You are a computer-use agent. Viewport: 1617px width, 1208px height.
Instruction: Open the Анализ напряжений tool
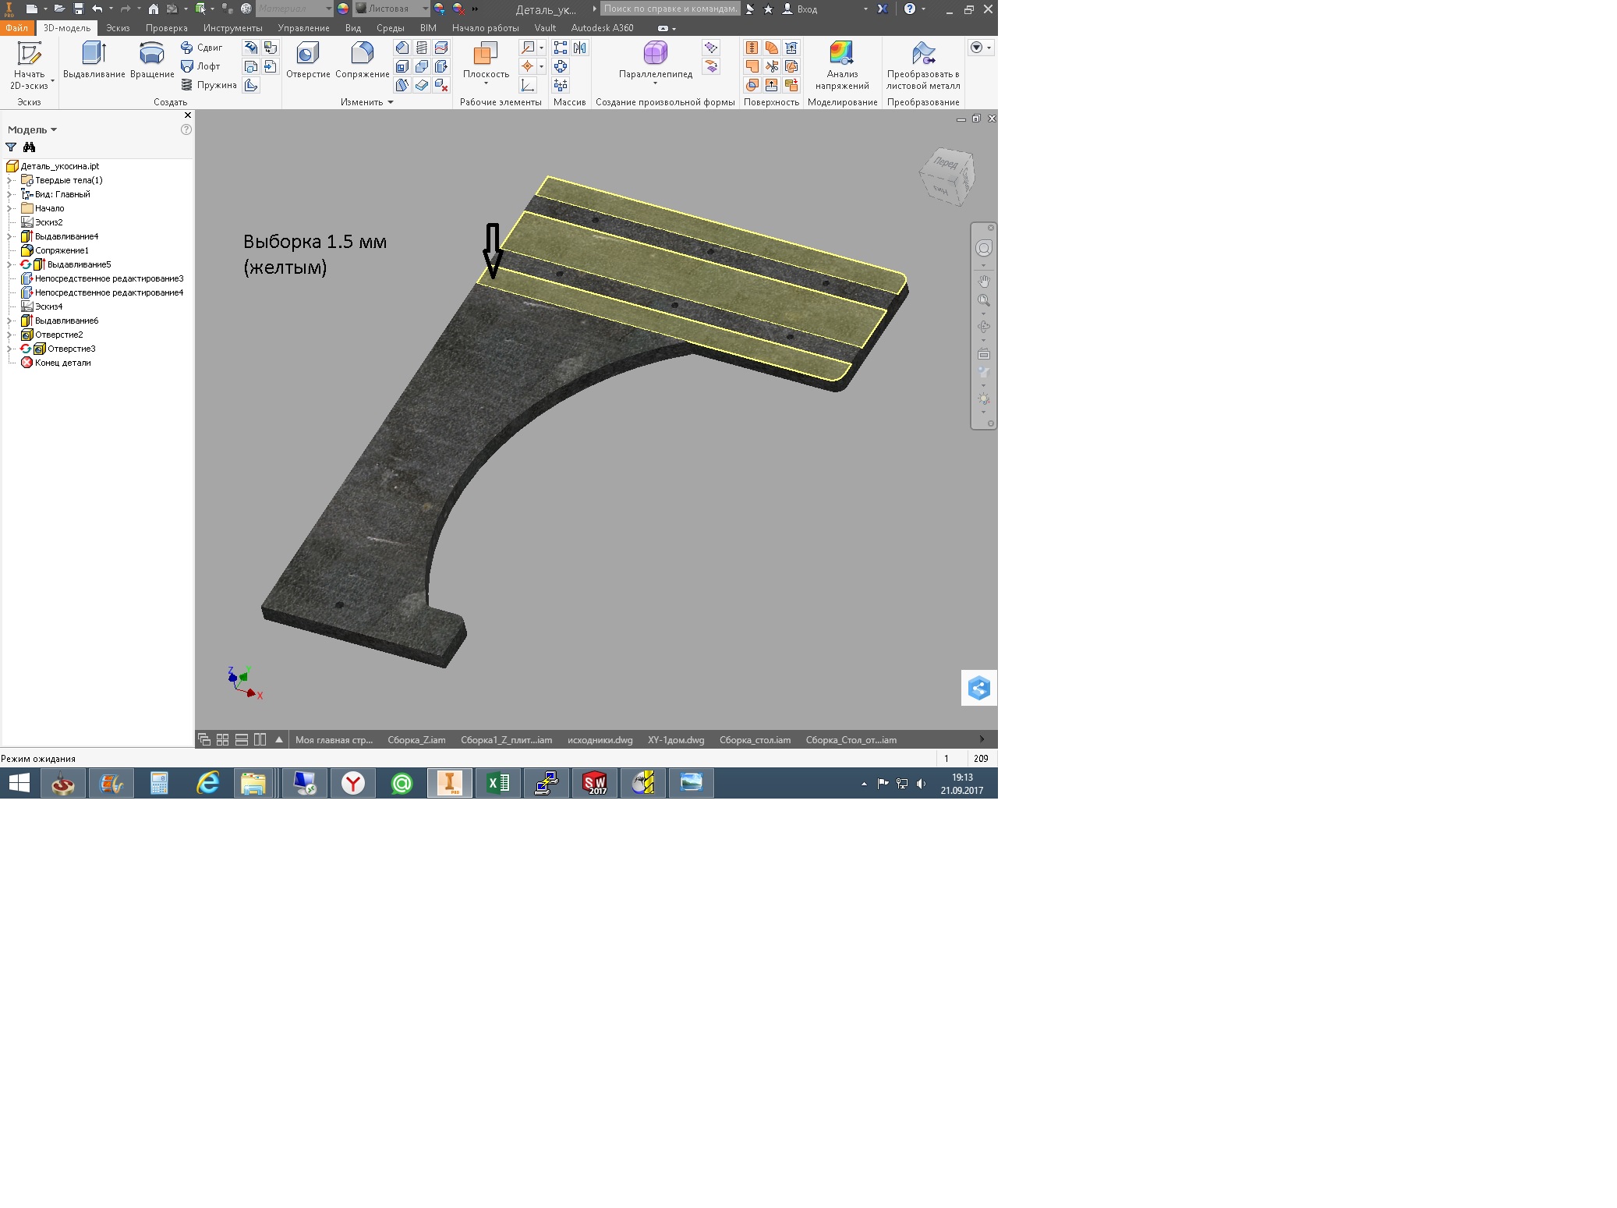tap(841, 53)
